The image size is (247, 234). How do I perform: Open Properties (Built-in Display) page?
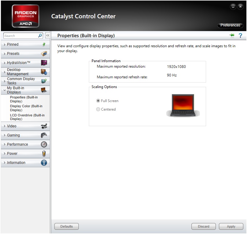pyautogui.click(x=24, y=99)
